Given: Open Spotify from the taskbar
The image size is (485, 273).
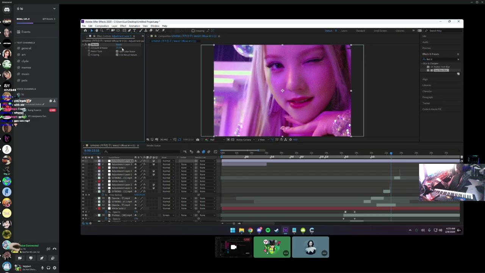Looking at the screenshot, I should click(x=268, y=230).
